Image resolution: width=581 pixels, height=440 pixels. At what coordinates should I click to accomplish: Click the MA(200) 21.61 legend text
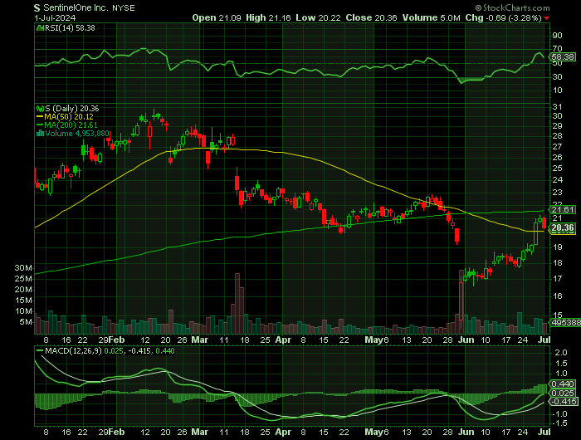[x=71, y=125]
